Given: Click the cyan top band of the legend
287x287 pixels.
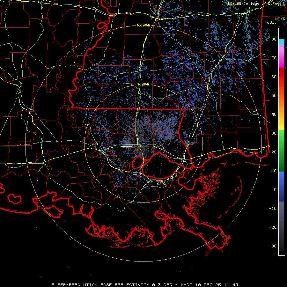Looking at the screenshot, I should (x=282, y=42).
